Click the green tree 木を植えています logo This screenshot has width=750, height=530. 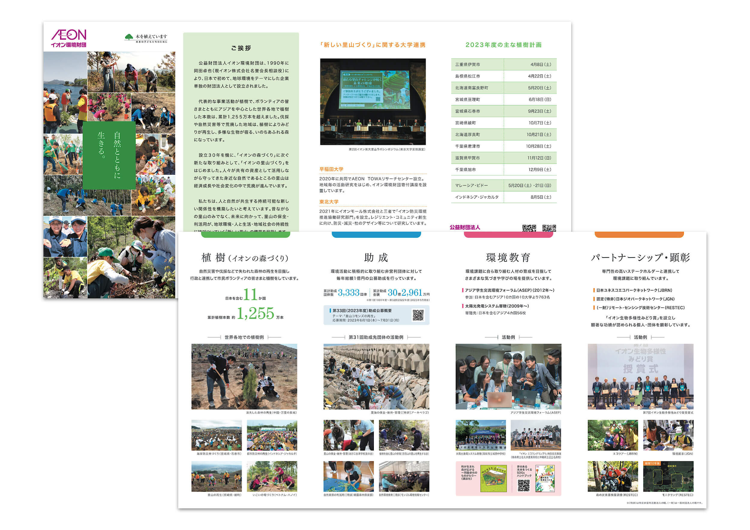[x=146, y=38]
